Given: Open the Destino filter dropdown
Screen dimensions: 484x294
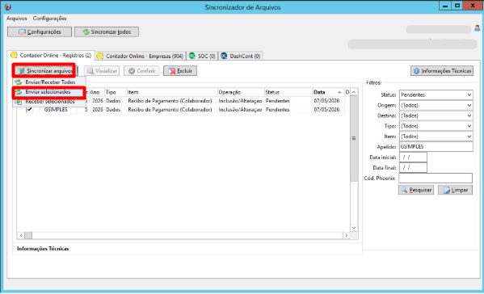Looking at the screenshot, I should (436, 115).
